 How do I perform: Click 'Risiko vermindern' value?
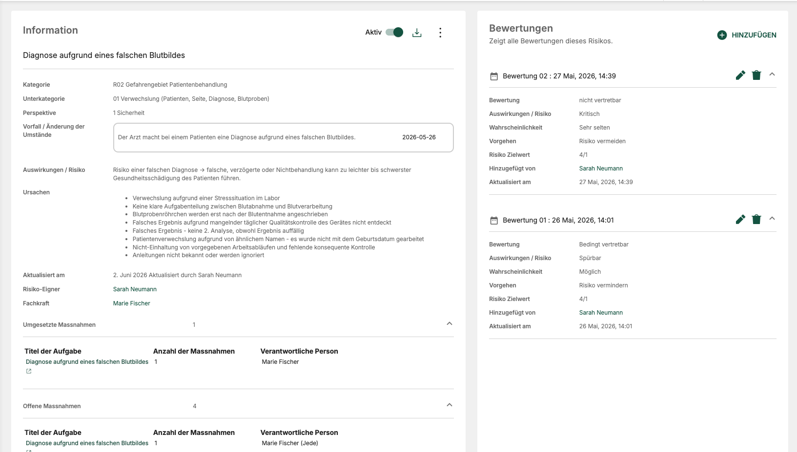click(603, 285)
